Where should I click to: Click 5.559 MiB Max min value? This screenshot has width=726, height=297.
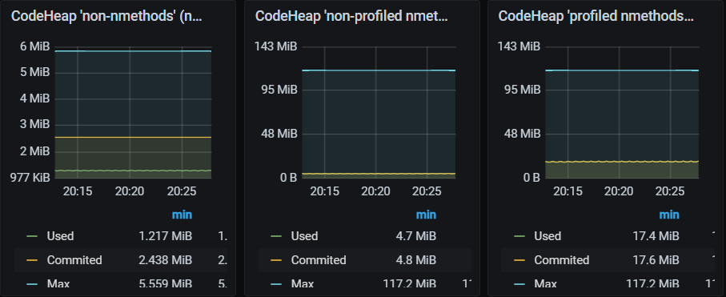[x=166, y=283]
